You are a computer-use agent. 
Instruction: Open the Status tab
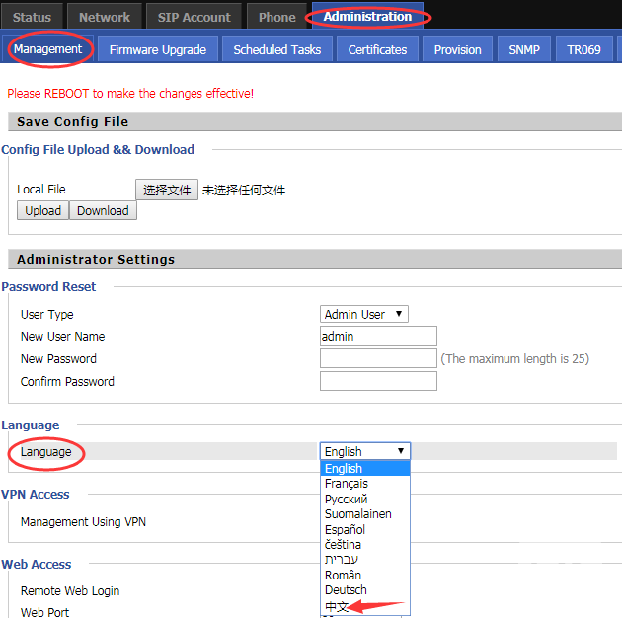click(x=33, y=17)
